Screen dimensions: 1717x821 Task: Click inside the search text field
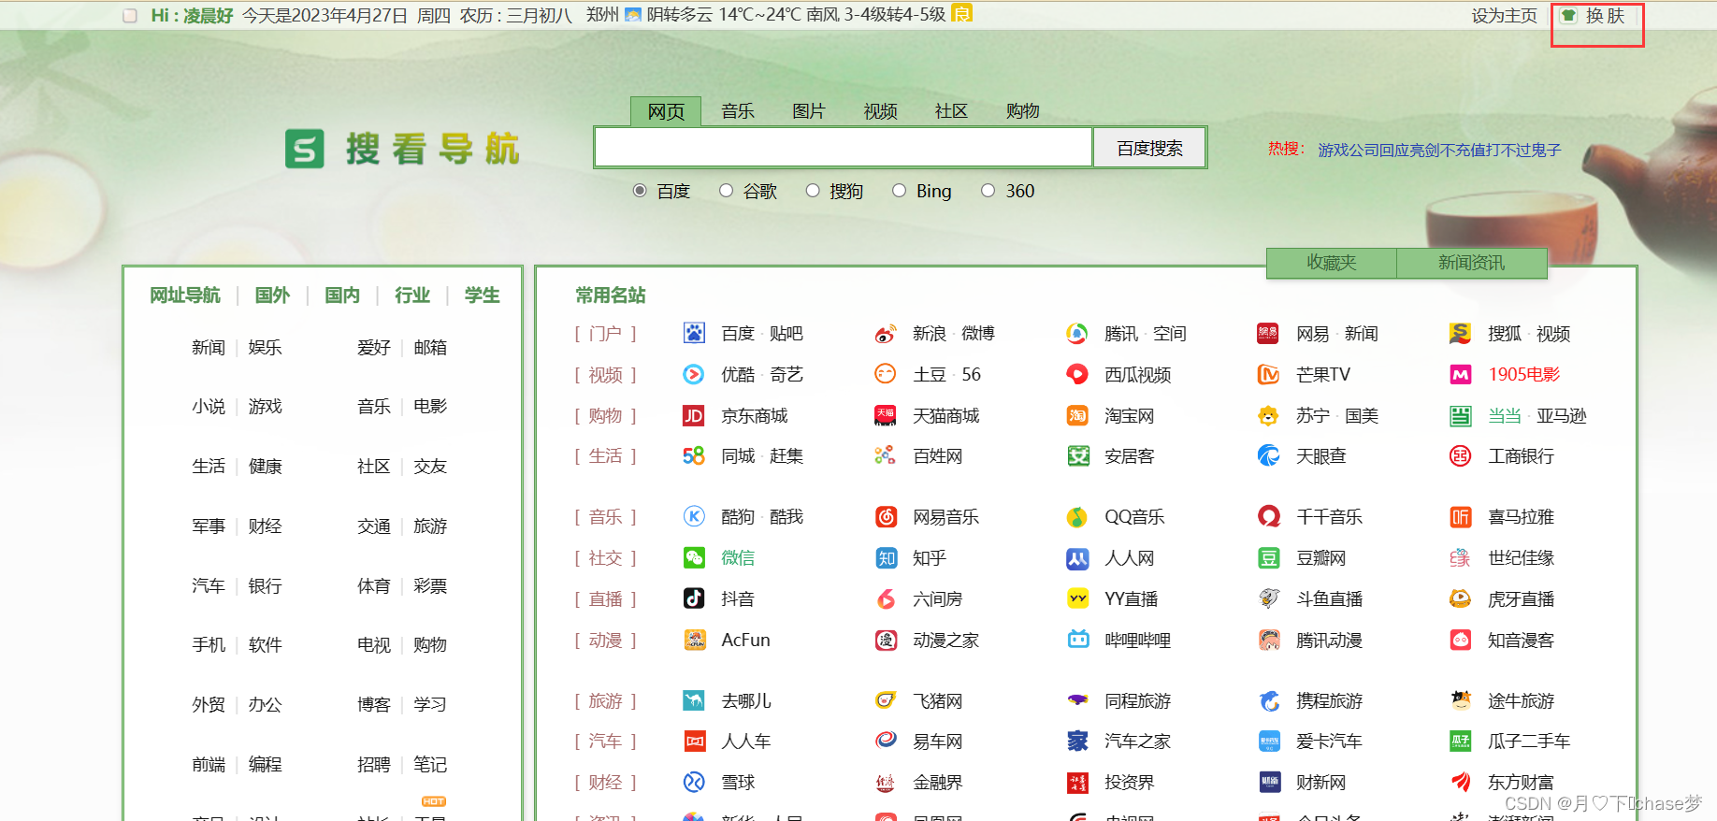(844, 148)
